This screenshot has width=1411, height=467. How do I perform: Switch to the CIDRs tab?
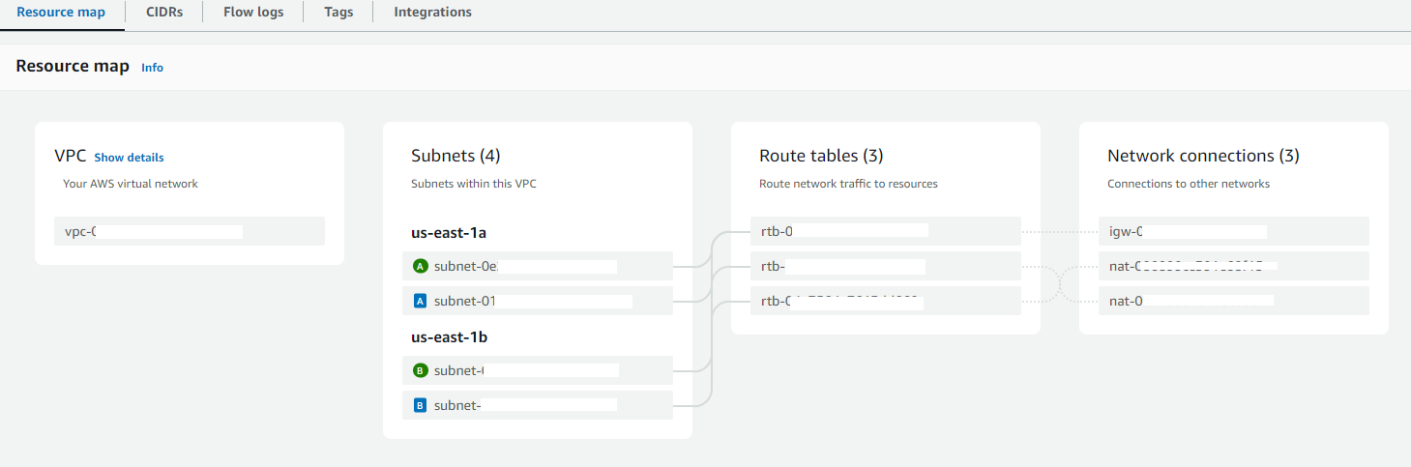coord(163,13)
